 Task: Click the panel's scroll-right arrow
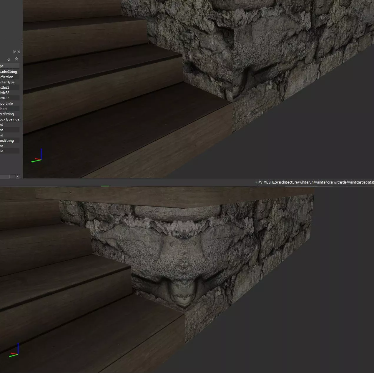point(17,176)
